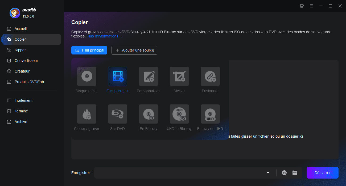Open the output folder browse icon

coord(295,173)
